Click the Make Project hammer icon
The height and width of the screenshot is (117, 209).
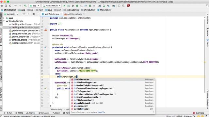tap(25, 6)
